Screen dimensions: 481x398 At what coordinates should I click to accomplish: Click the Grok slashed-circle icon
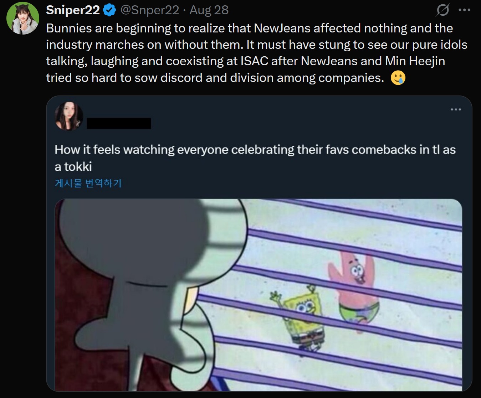click(x=442, y=10)
